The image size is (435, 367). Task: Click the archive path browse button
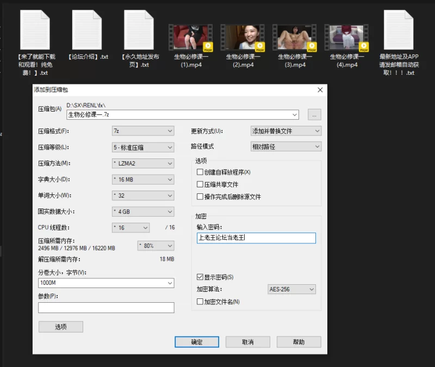click(314, 114)
